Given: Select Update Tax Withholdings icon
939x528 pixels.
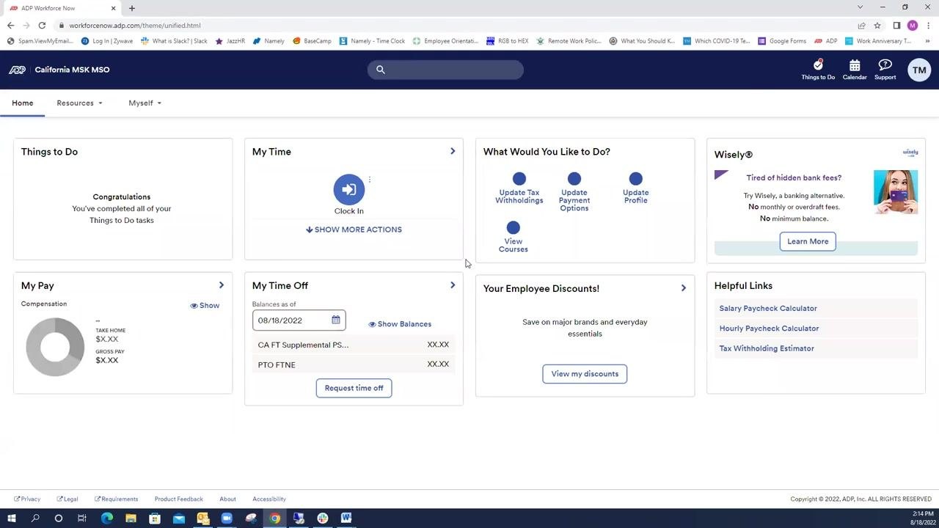Looking at the screenshot, I should (519, 179).
